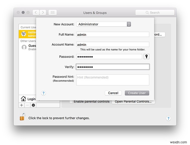Open the New Account type dropdown
This screenshot has height=145, width=190.
click(x=104, y=24)
